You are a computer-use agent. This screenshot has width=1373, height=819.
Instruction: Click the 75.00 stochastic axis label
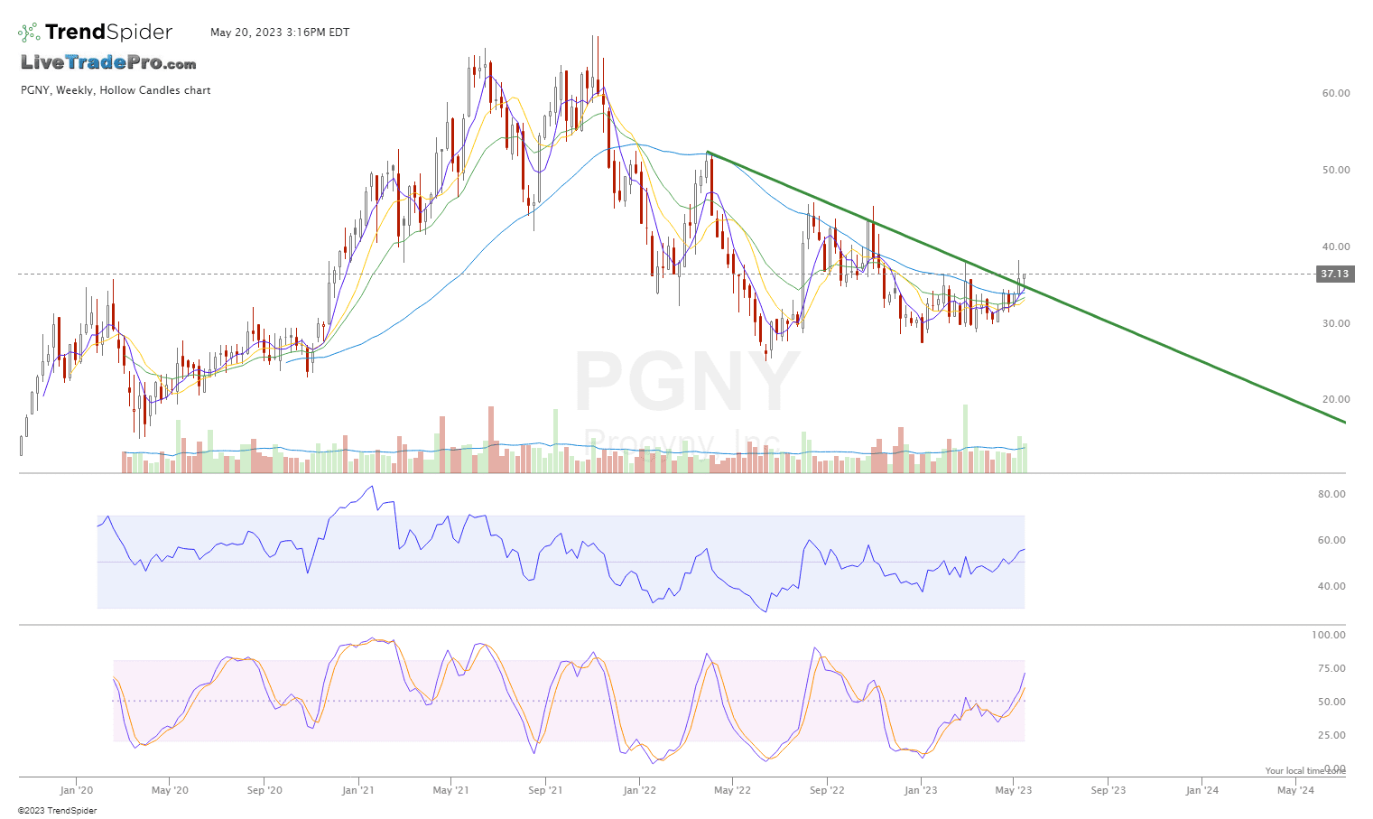pyautogui.click(x=1331, y=668)
